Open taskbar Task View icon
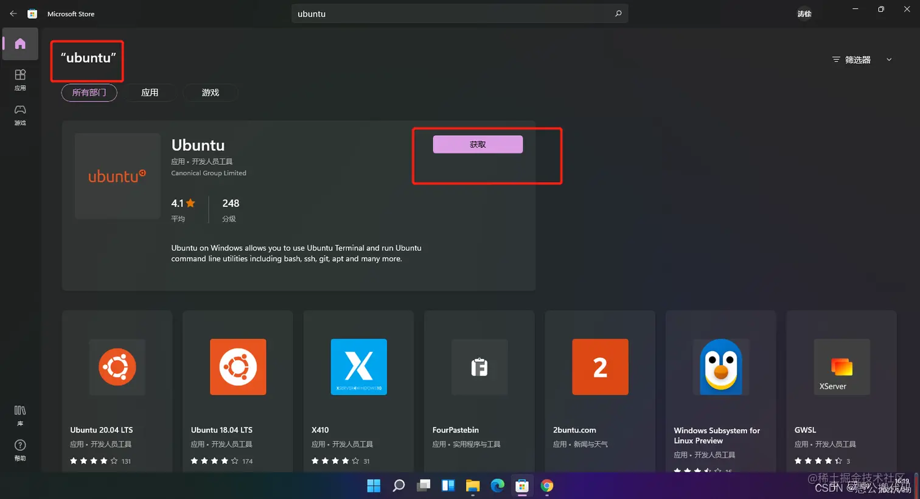The width and height of the screenshot is (920, 499). [x=423, y=486]
